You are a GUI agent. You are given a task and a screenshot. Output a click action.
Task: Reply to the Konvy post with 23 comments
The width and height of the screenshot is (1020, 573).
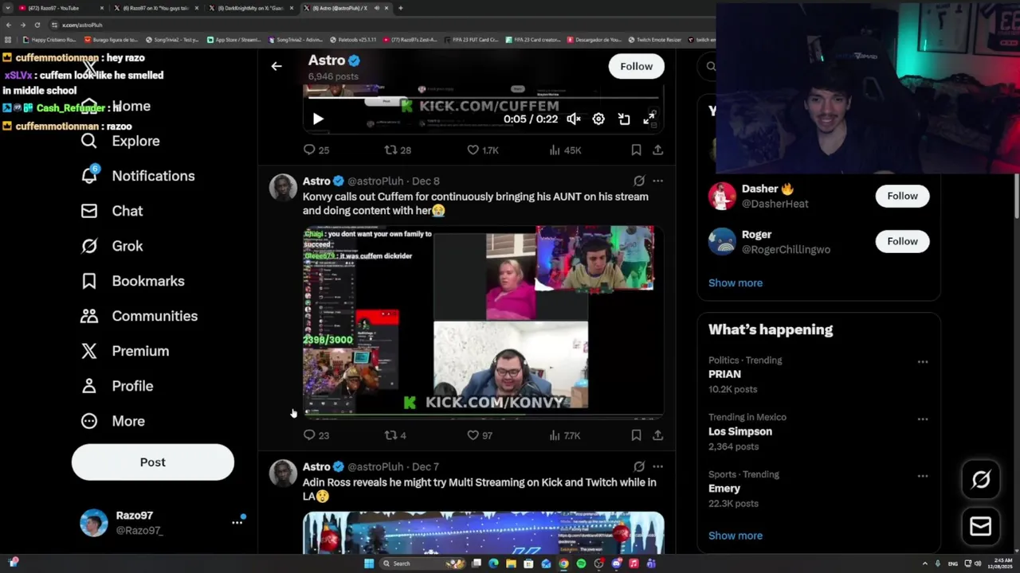(x=316, y=435)
